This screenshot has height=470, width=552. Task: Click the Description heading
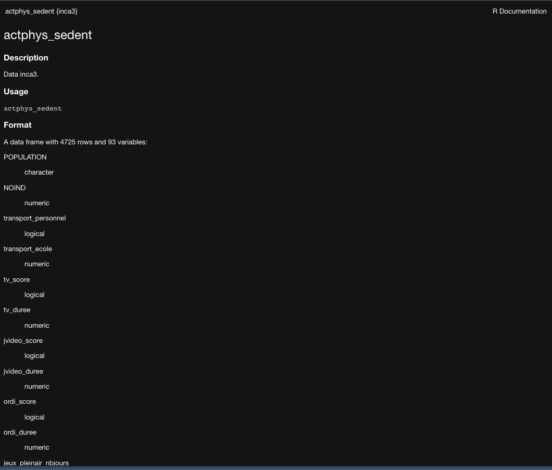tap(26, 57)
